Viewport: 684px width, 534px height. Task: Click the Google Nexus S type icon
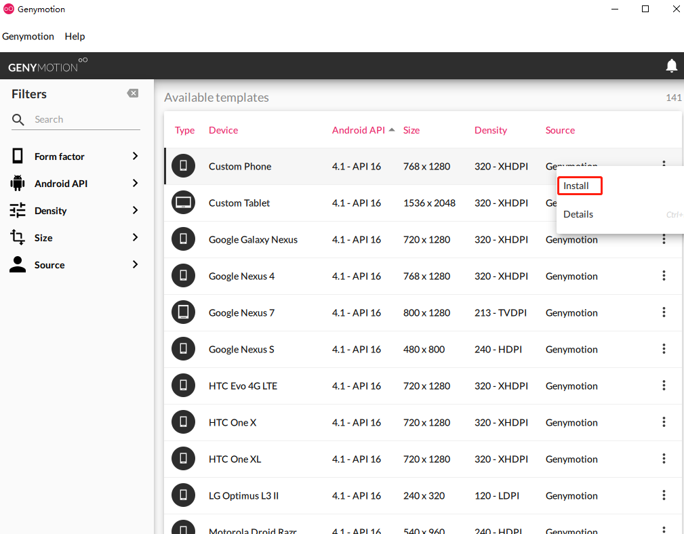pos(183,349)
